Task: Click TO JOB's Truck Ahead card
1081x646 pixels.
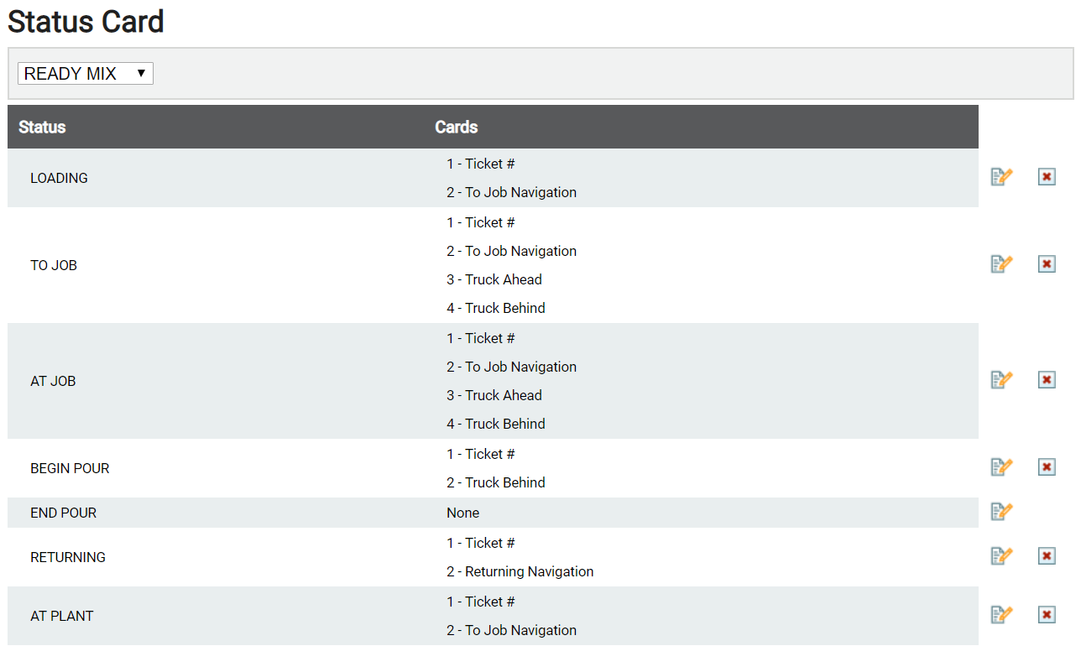Action: click(x=494, y=279)
